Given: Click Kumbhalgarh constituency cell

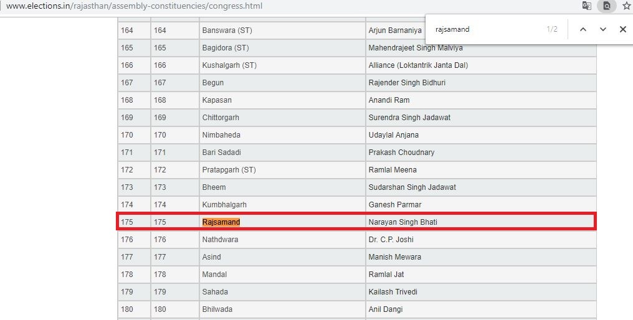Looking at the screenshot, I should [224, 205].
